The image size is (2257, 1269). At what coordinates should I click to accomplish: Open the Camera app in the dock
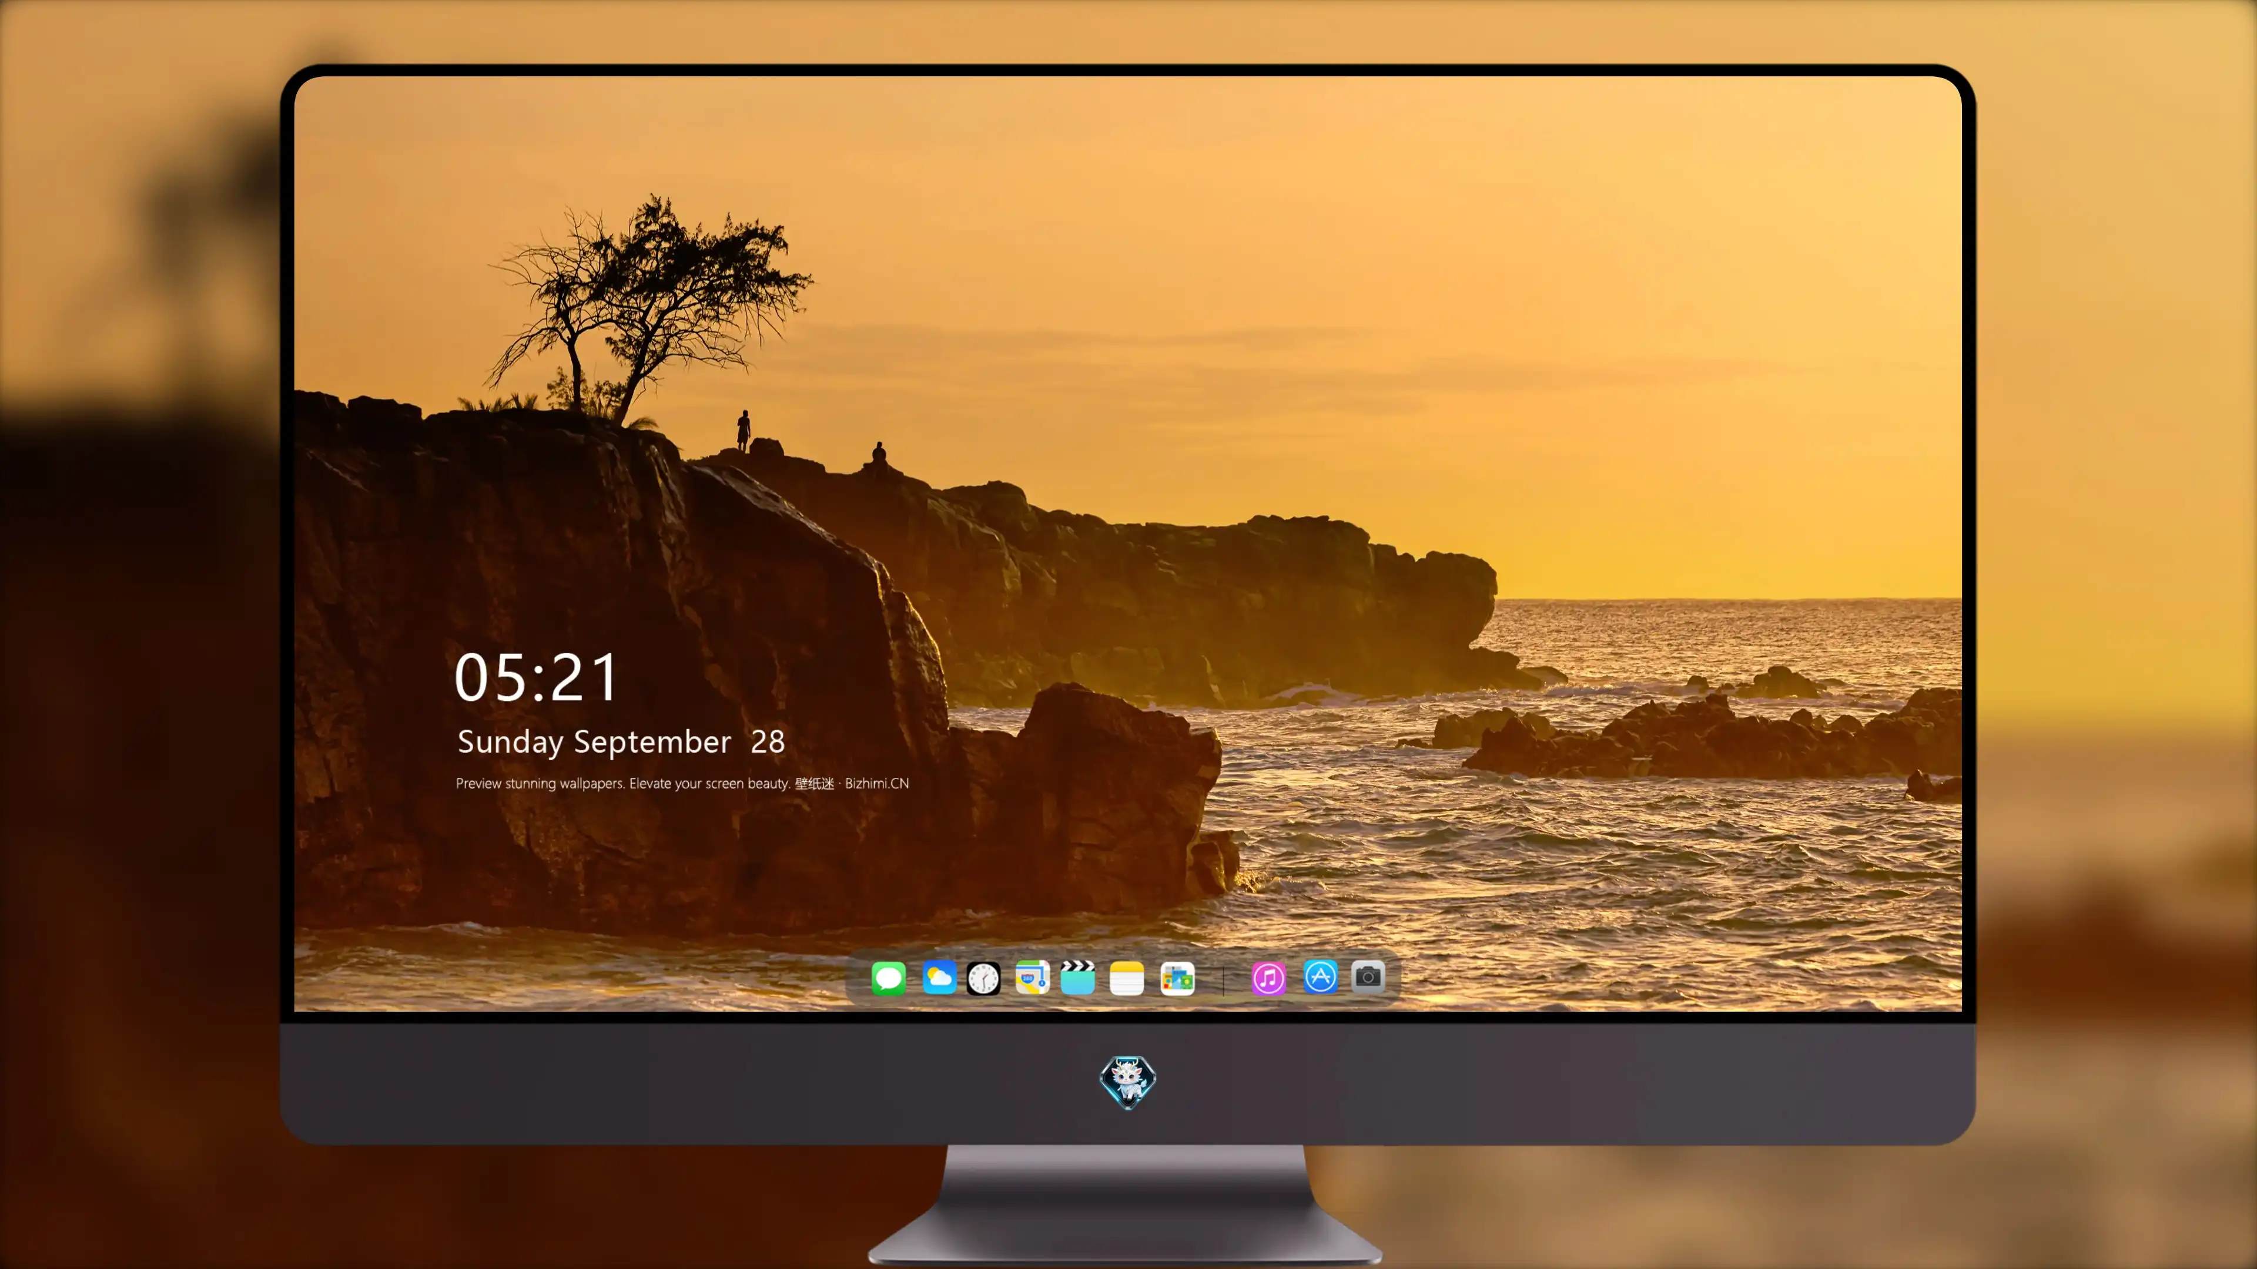click(1368, 976)
